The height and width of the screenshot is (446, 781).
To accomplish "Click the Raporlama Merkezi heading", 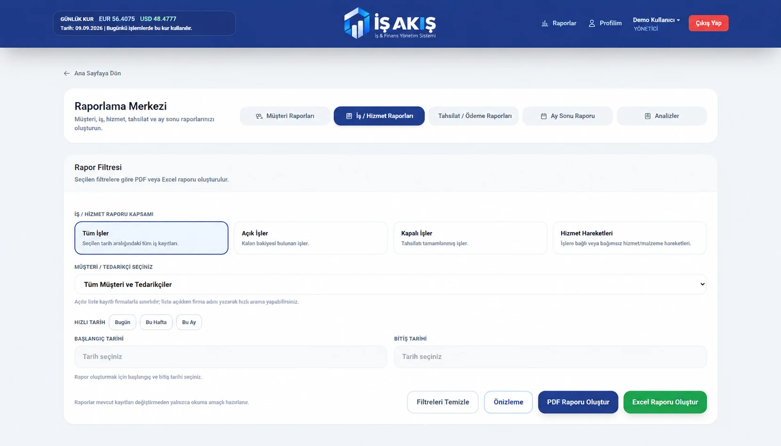I will (121, 106).
